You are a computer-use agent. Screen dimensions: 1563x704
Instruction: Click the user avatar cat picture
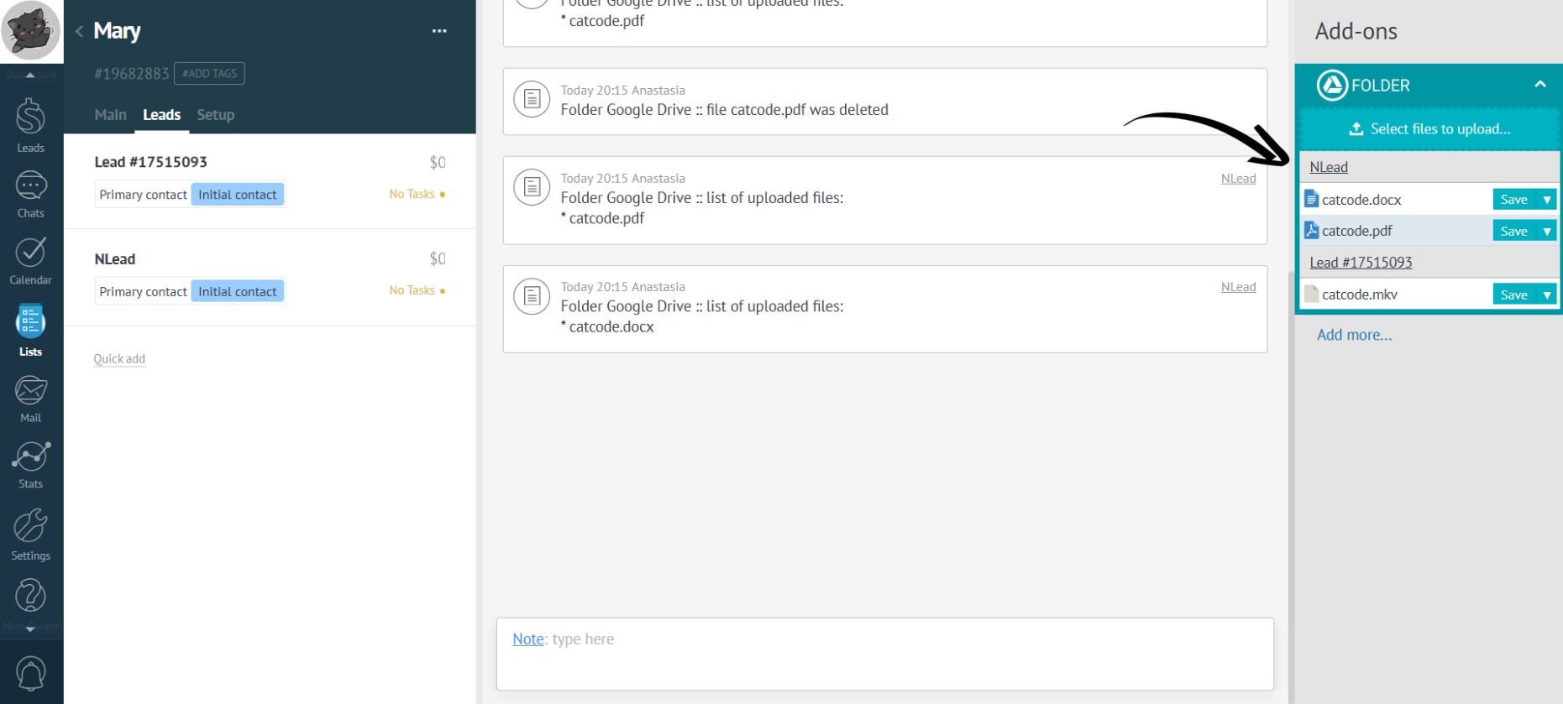tap(31, 31)
